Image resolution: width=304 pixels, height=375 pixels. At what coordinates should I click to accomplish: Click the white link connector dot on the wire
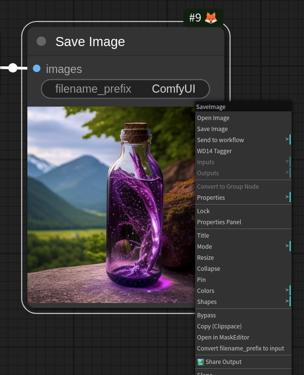tap(13, 68)
